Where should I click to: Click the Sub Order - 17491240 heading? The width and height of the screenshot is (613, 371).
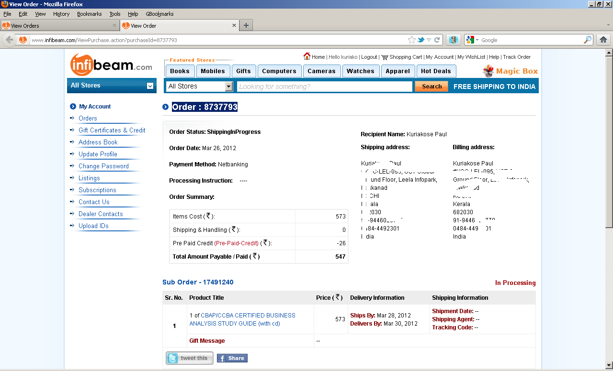198,282
